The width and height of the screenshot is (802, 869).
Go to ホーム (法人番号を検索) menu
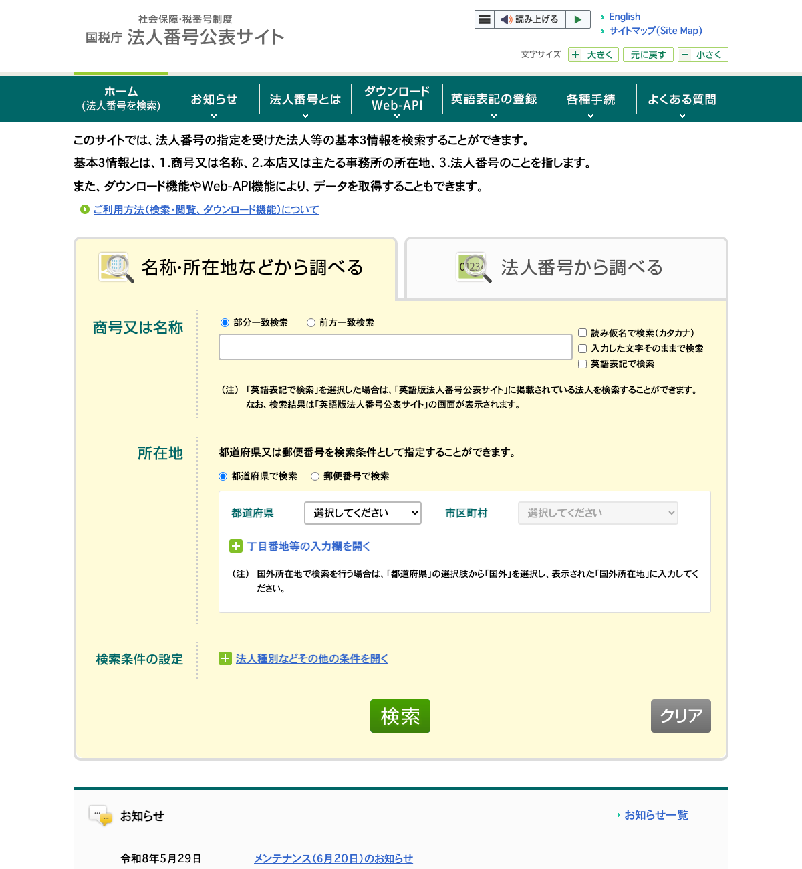121,99
